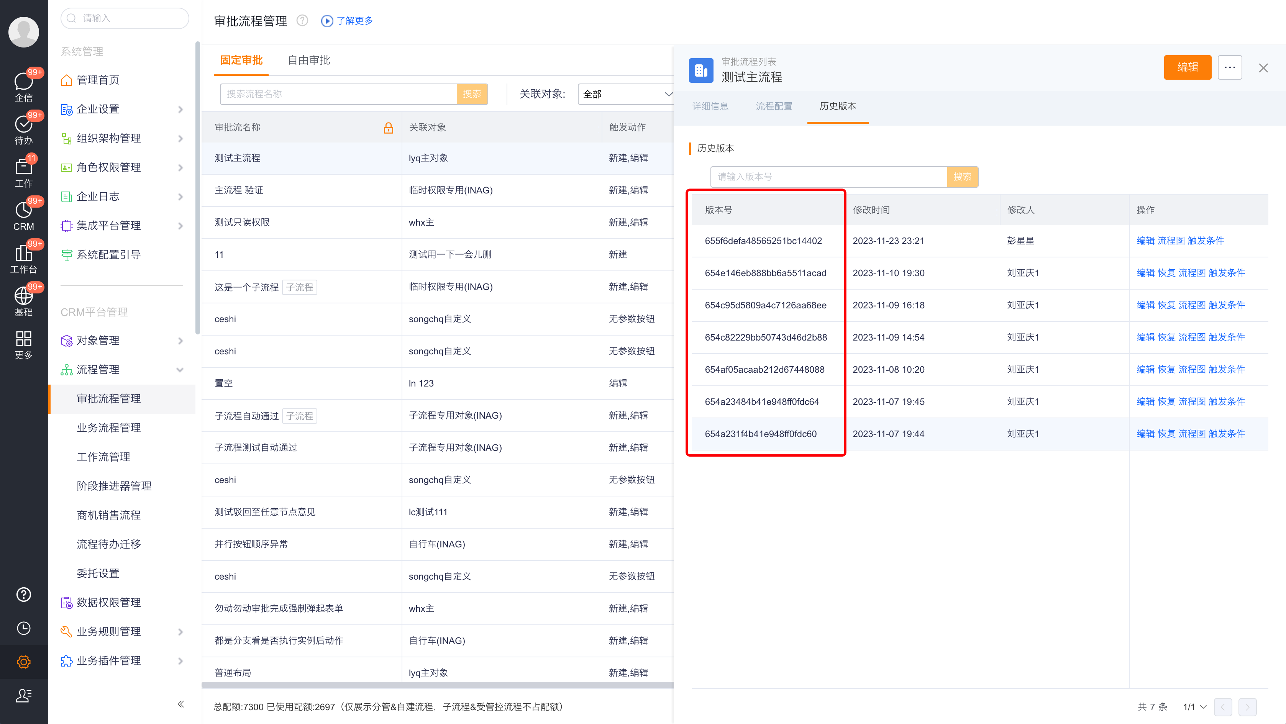Select the 主流程 验证 row
This screenshot has height=724, width=1286.
437,190
